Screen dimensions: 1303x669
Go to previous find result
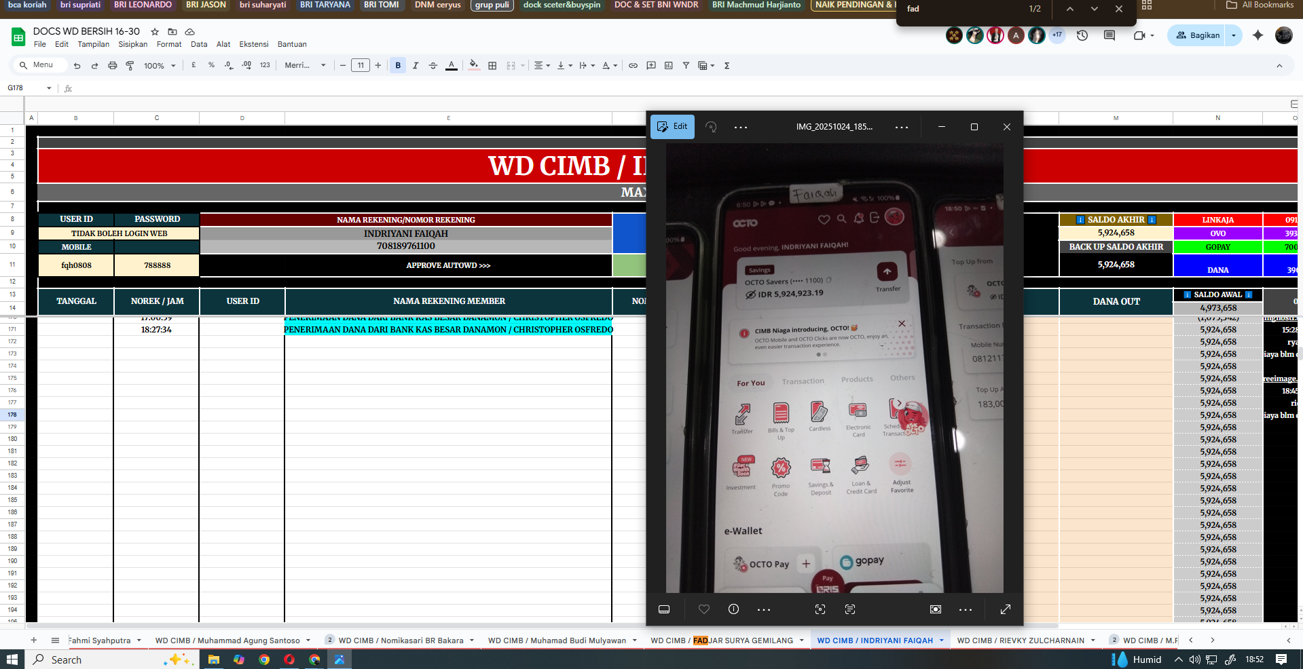pyautogui.click(x=1070, y=9)
